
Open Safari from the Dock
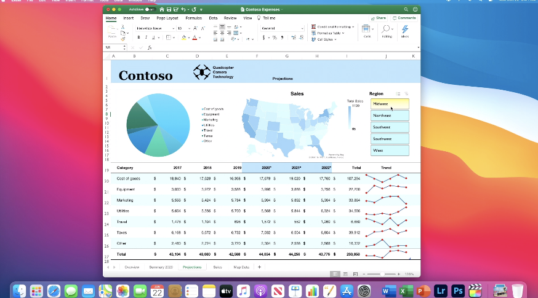coord(54,291)
